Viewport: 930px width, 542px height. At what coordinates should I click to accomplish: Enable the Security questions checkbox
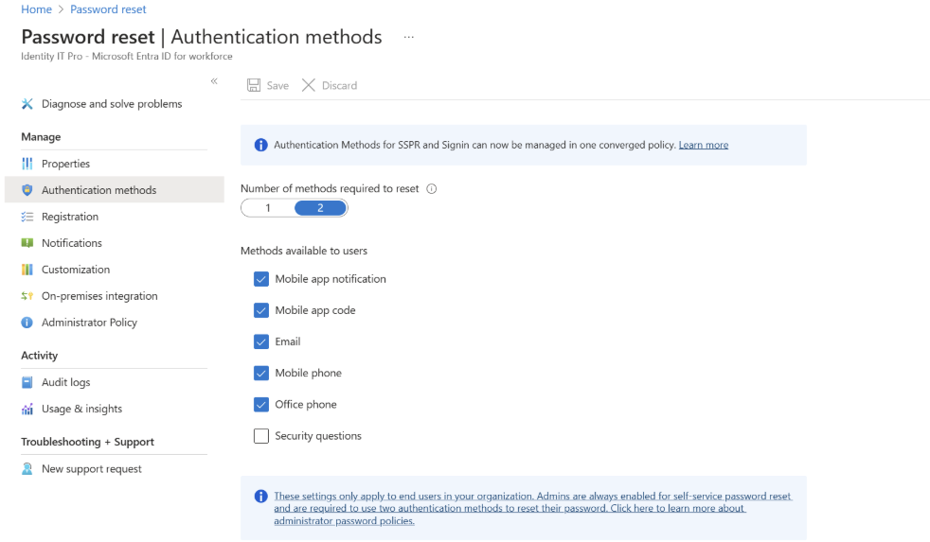tap(261, 436)
